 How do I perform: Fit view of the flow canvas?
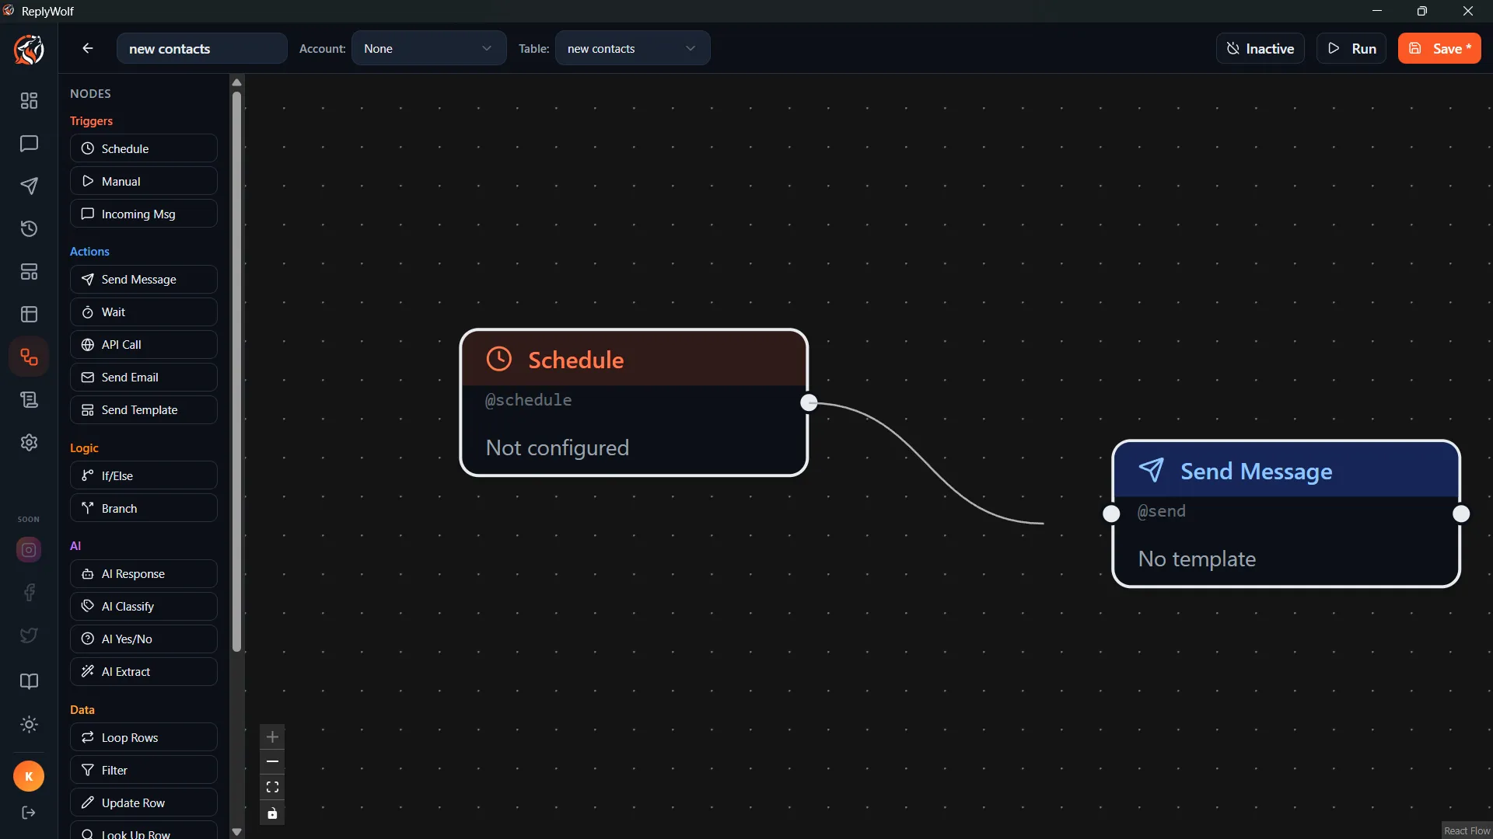272,787
